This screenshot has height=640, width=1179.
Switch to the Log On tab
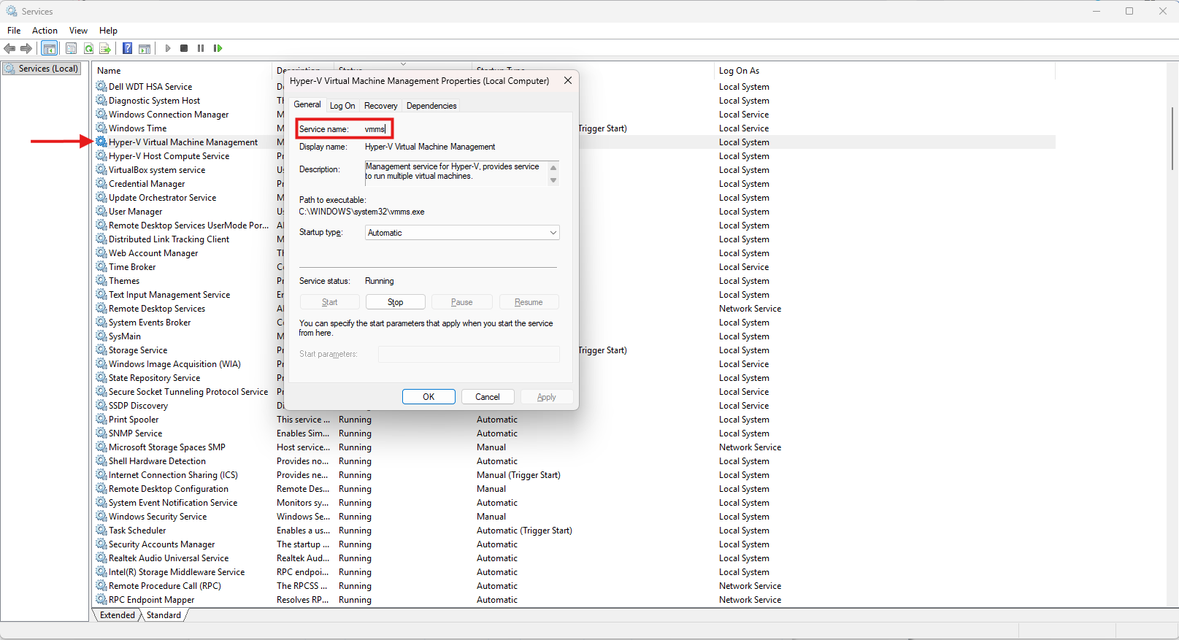pos(342,106)
